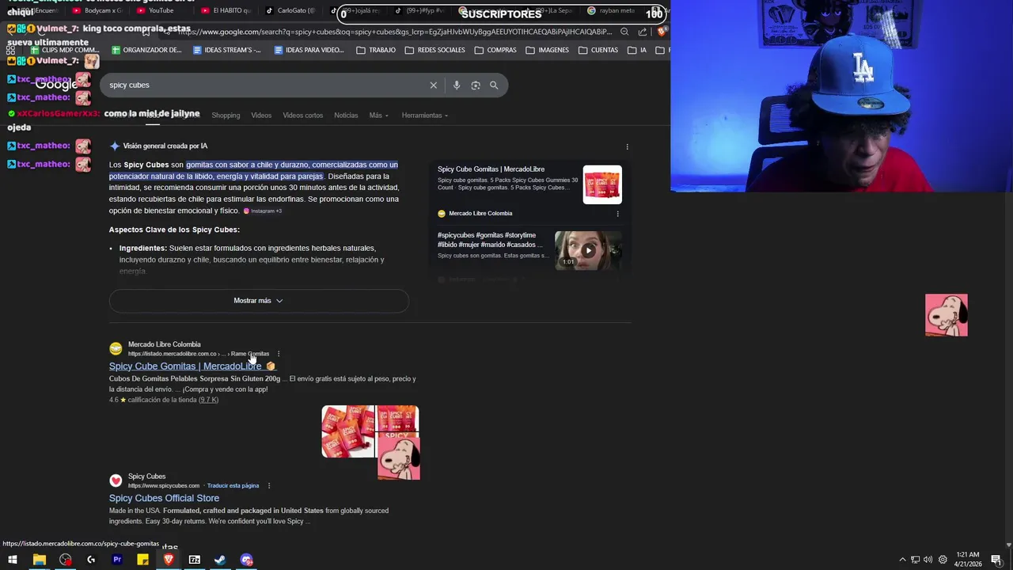Click the magnifier search submit icon

494,85
